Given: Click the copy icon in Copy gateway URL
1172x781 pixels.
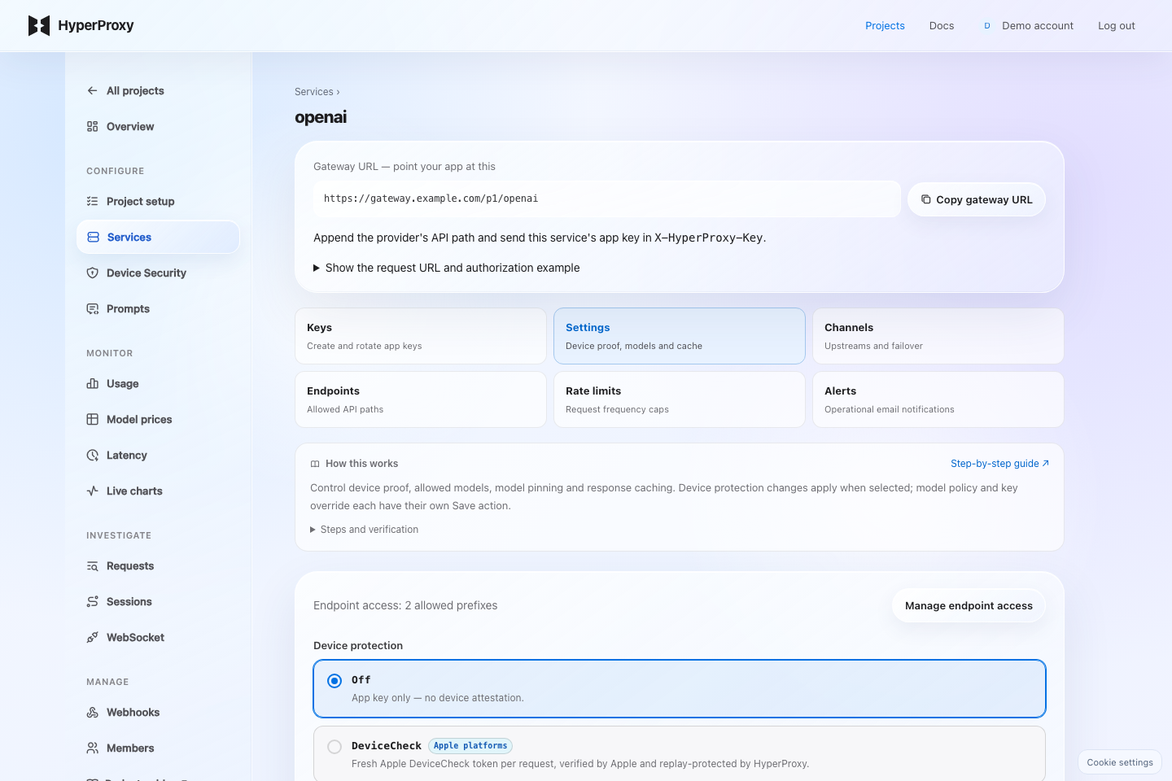Looking at the screenshot, I should (x=926, y=199).
